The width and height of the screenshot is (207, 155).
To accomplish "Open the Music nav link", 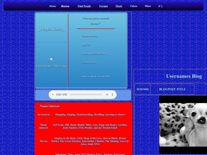I will 119,6.
